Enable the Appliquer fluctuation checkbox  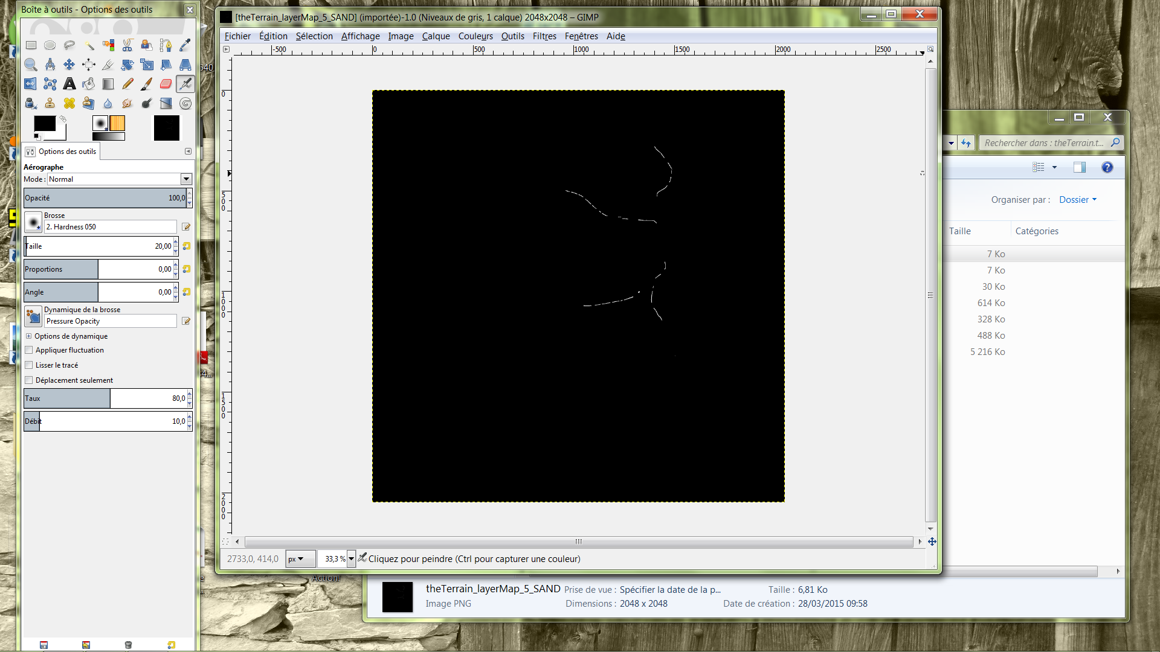29,350
